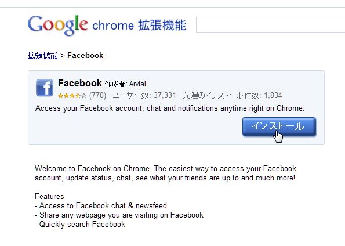The image size is (345, 246).
Task: Click the Welcome to Facebook on Chrome paragraph
Action: coord(165,173)
